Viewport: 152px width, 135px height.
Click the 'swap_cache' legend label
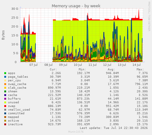click(x=17, y=84)
